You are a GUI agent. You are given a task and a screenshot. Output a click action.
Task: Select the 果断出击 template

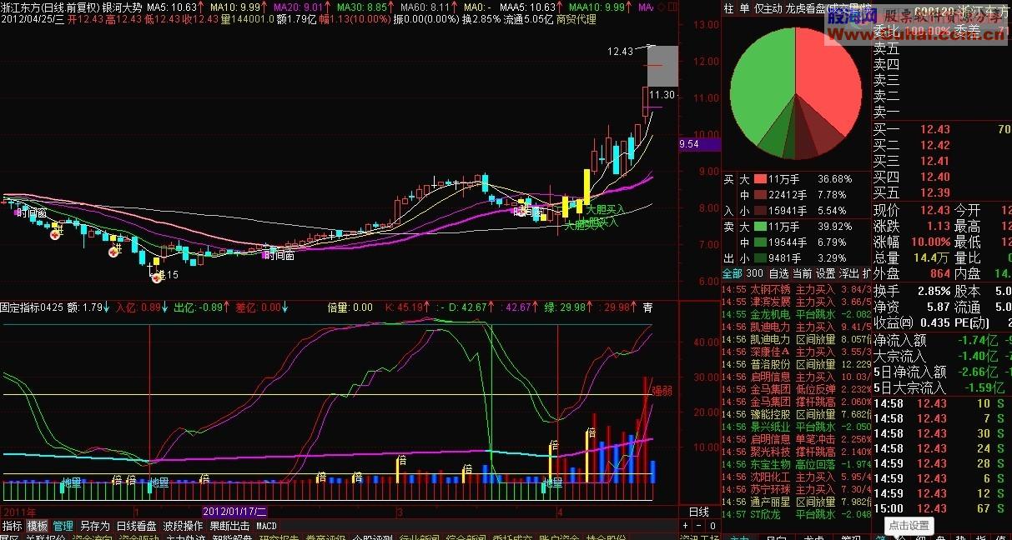(x=229, y=526)
